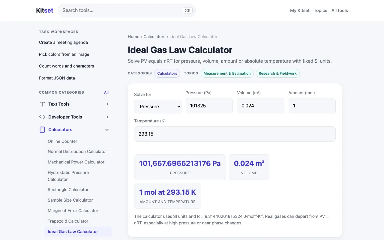Screen dimensions: 384x240
Task: Open Create a meeting agenda workspace
Action: pyautogui.click(x=63, y=42)
